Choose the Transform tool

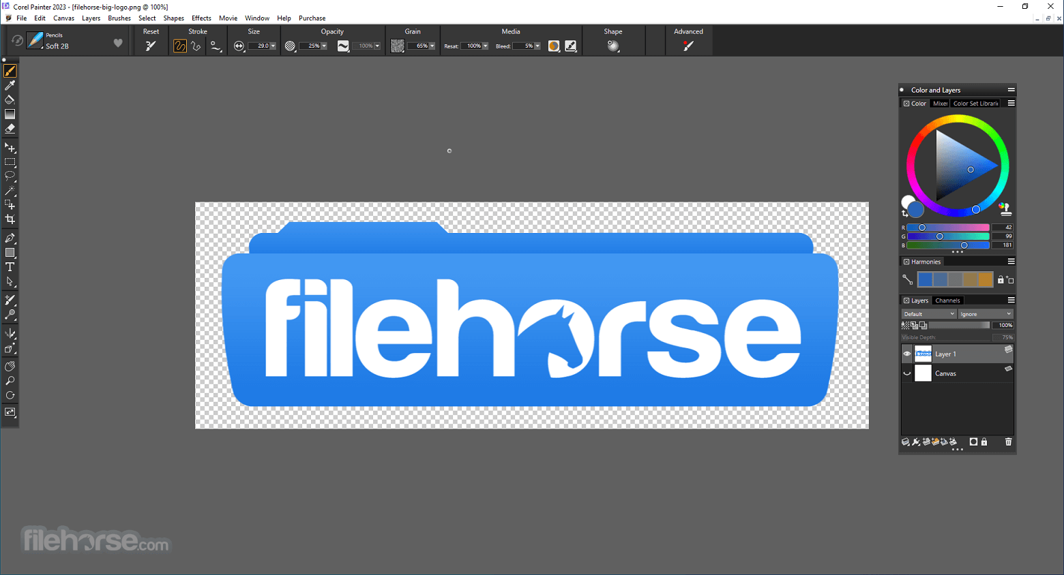click(10, 205)
